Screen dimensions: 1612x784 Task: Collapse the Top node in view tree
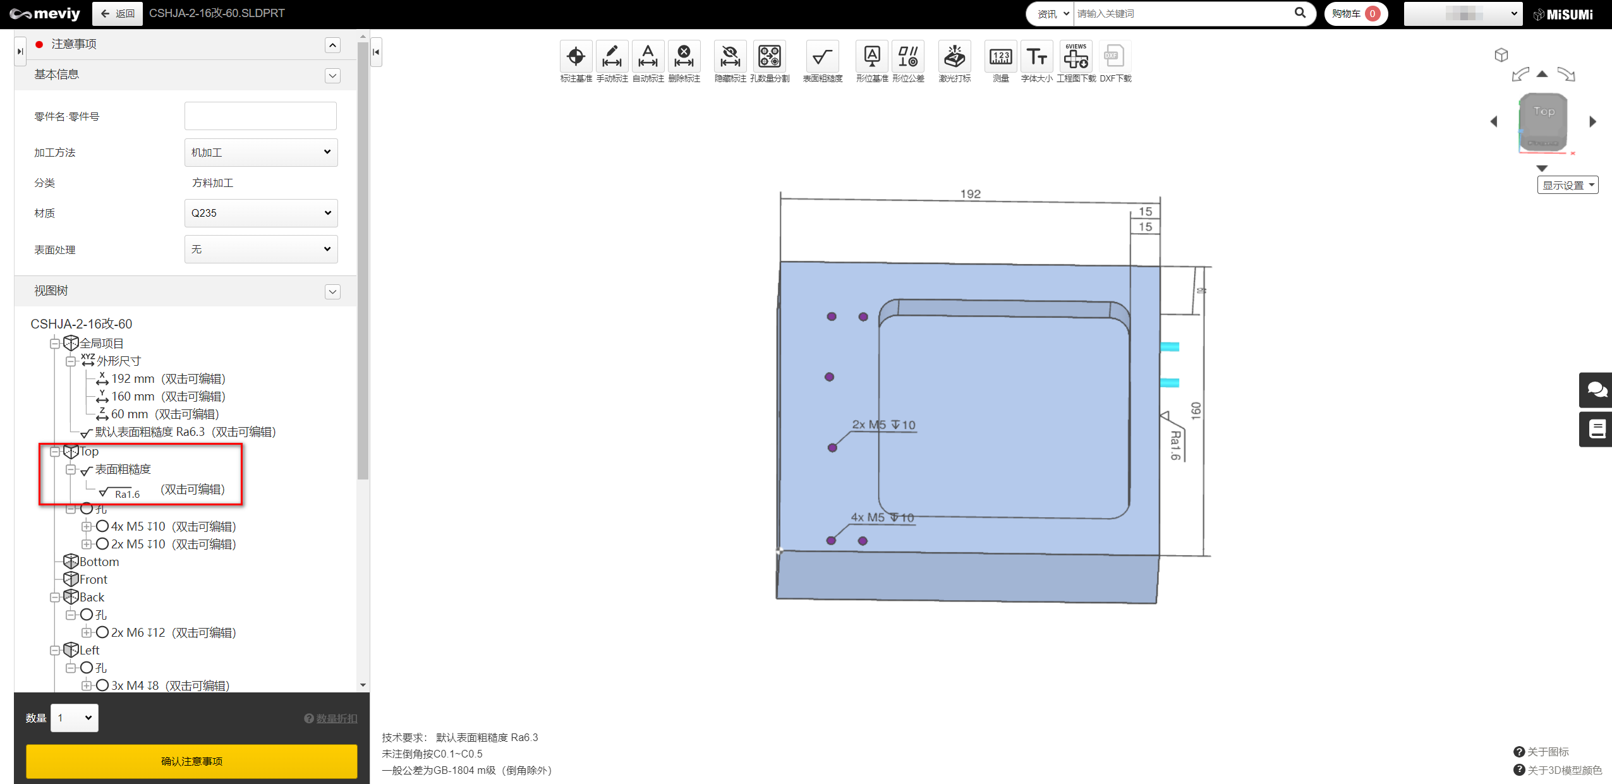click(x=55, y=452)
